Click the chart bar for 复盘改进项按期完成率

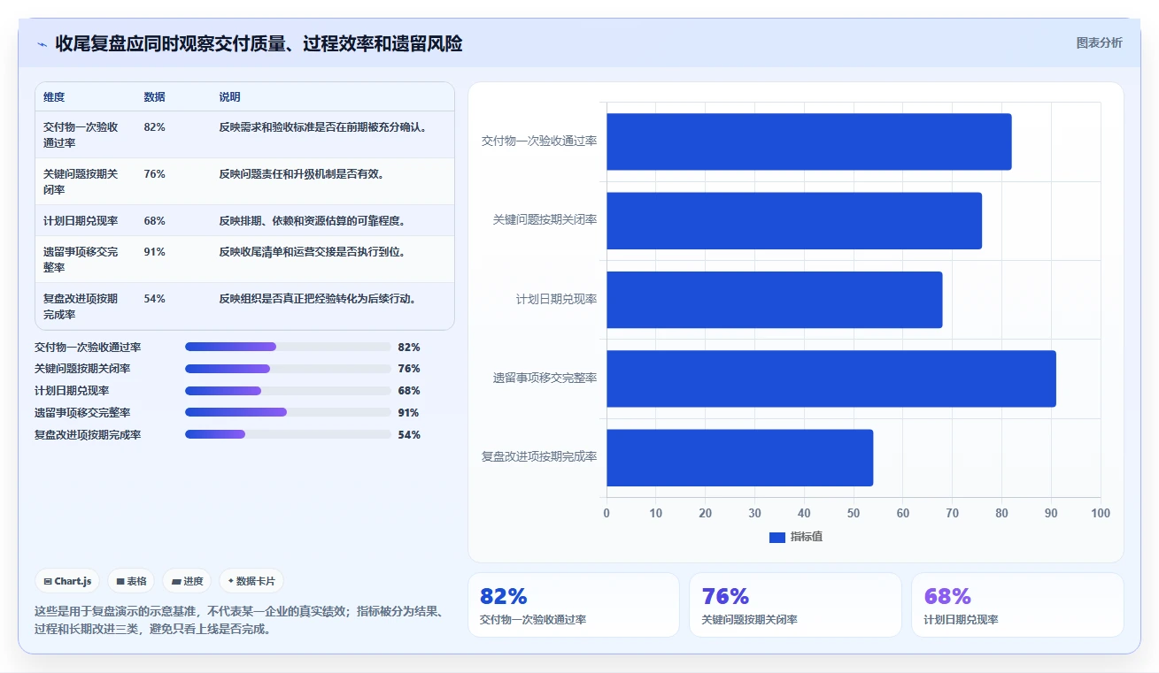[739, 457]
